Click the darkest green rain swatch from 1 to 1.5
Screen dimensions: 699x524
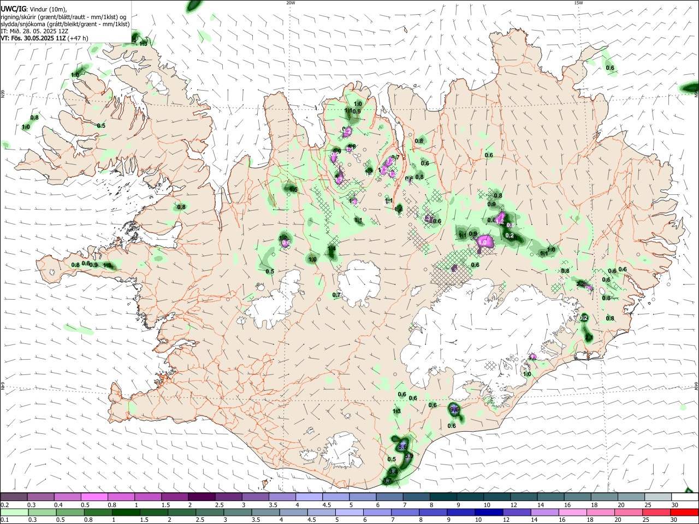126,513
